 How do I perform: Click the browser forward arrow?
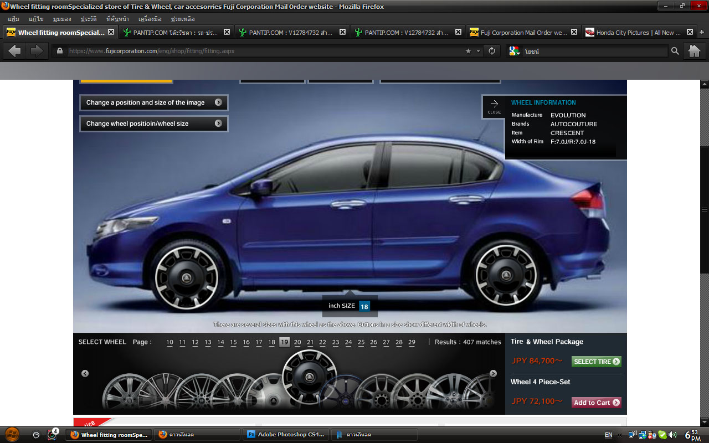pos(37,51)
